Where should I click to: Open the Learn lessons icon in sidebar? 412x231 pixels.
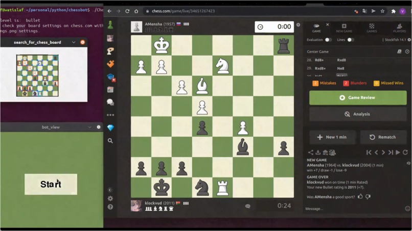tap(111, 78)
